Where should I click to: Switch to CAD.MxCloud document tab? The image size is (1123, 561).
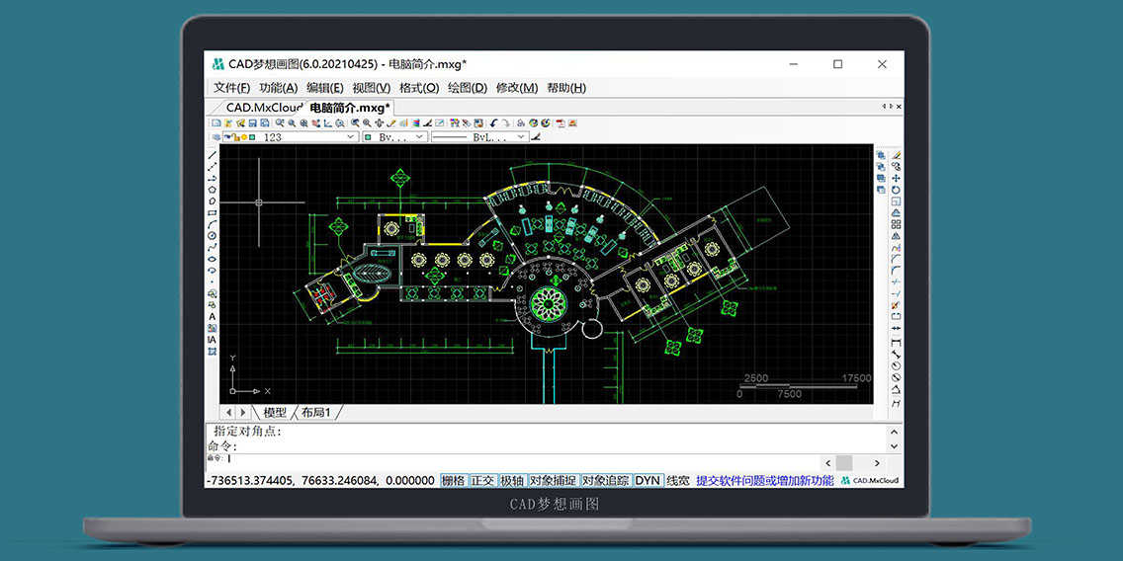tap(264, 108)
